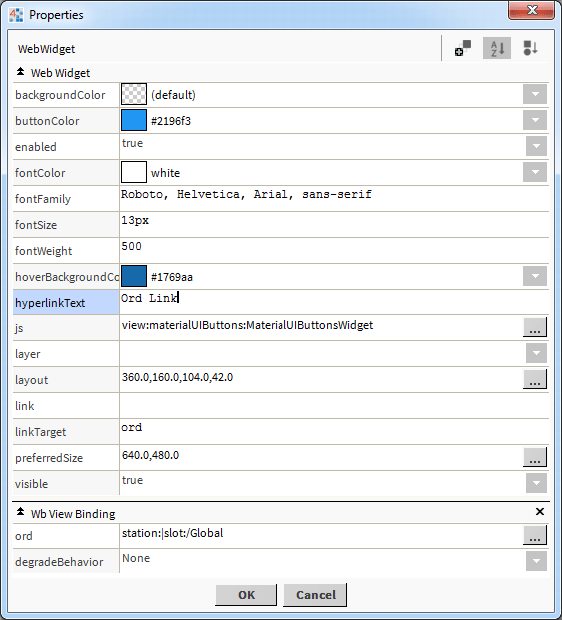
Task: Open the preferredSize ellipsis editor button
Action: [x=535, y=457]
